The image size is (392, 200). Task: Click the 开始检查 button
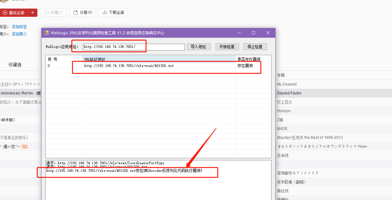pos(227,47)
